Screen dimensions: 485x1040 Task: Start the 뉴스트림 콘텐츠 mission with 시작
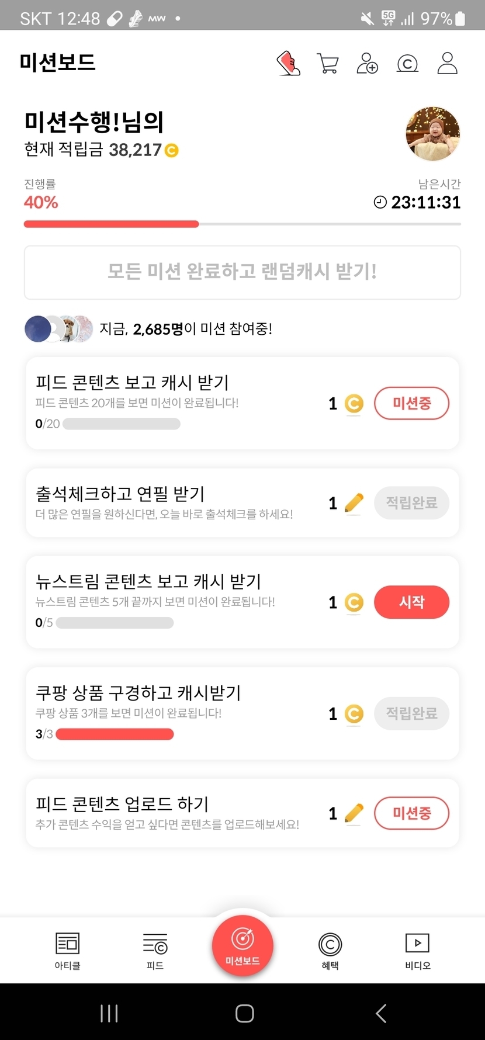coord(411,602)
